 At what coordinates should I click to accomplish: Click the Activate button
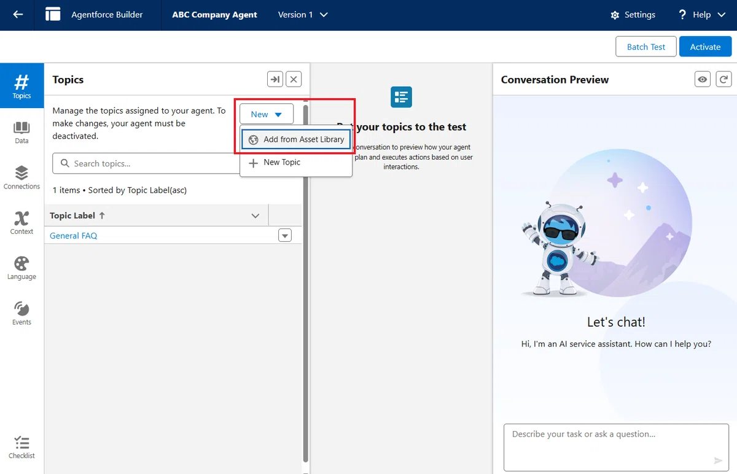point(705,47)
